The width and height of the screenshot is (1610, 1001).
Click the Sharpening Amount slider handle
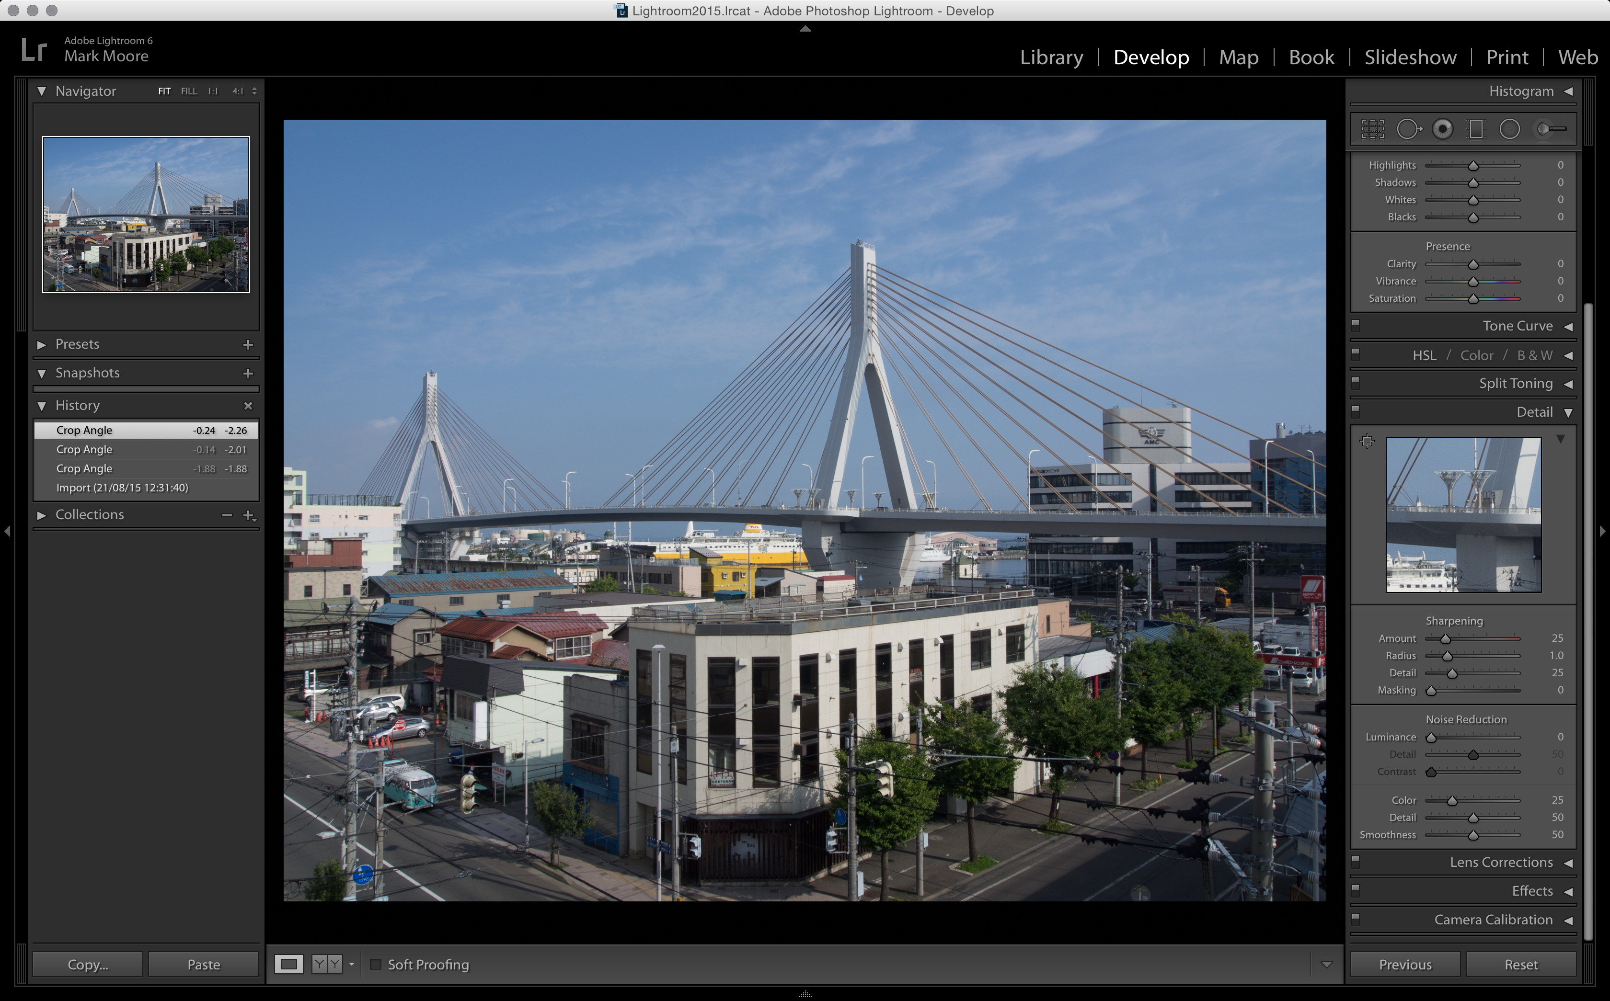coord(1446,639)
